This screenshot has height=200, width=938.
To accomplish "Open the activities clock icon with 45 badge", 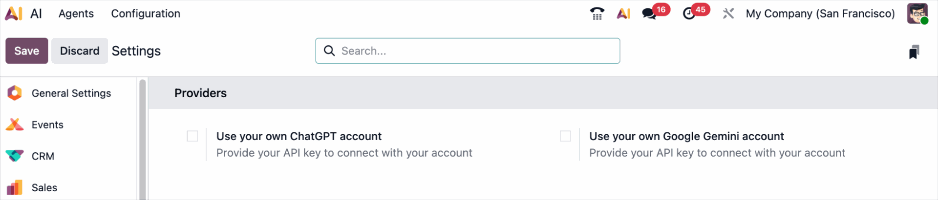I will [x=689, y=14].
